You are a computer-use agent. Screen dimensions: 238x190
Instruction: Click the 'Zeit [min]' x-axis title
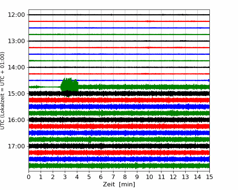click(119, 185)
